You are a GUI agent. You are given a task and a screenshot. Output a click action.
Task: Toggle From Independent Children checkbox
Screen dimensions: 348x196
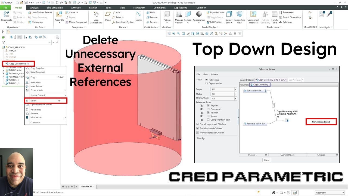197,124
